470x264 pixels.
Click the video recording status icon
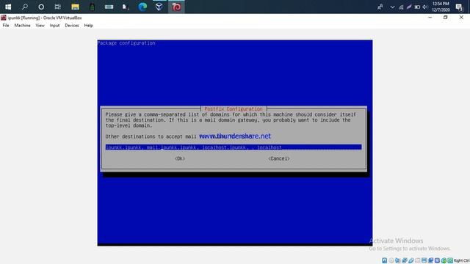431,260
